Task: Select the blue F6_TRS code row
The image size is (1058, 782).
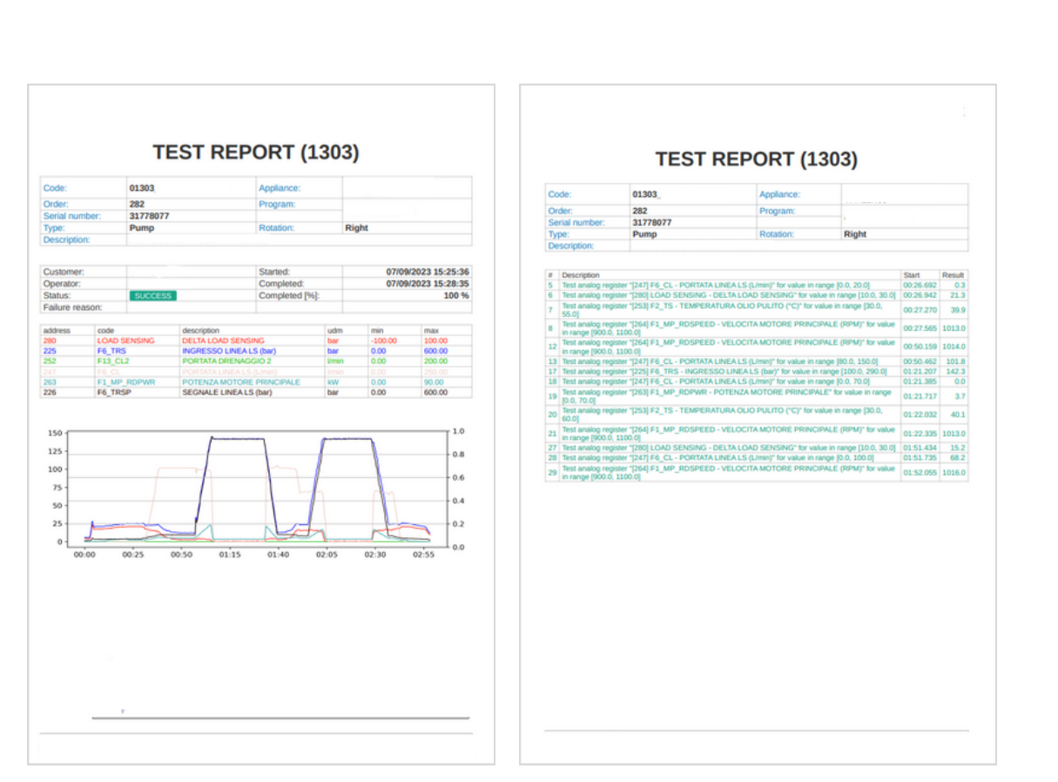Action: pyautogui.click(x=111, y=351)
